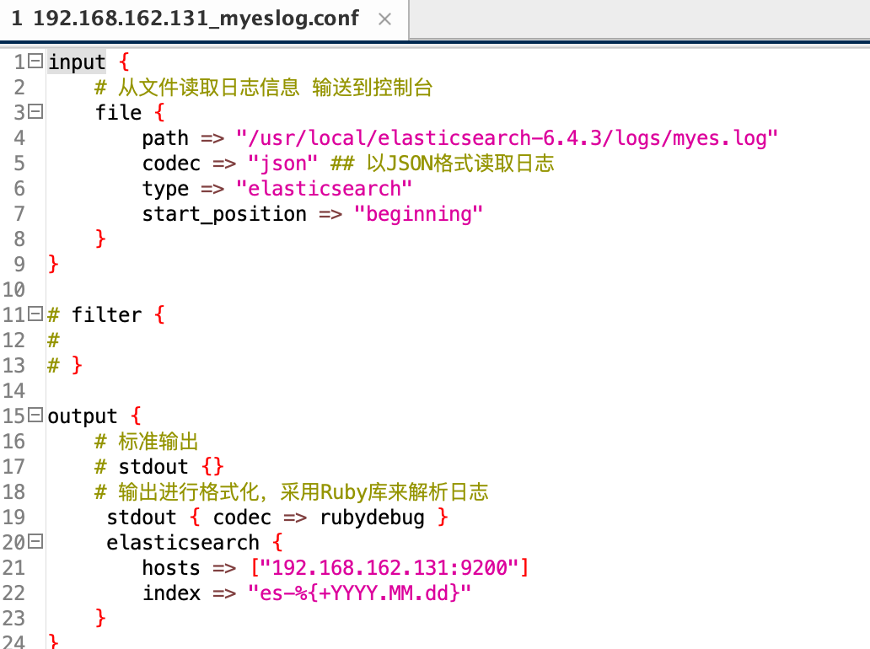
Task: Click the path string ending in myes.log
Action: (508, 138)
